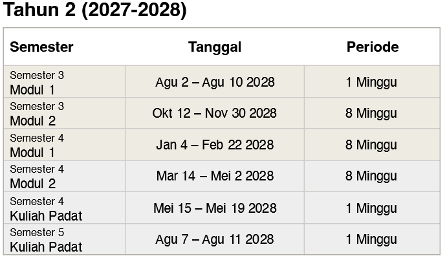The image size is (447, 260).
Task: Select the date "Mar 14 – Mei 2 2028"
Action: [215, 176]
